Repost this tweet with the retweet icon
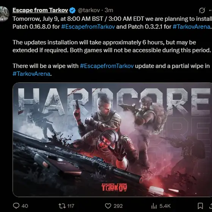Viewport: 212px width, 212px height. point(62,206)
